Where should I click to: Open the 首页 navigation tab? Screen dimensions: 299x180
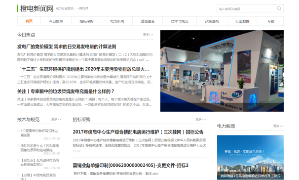29,21
